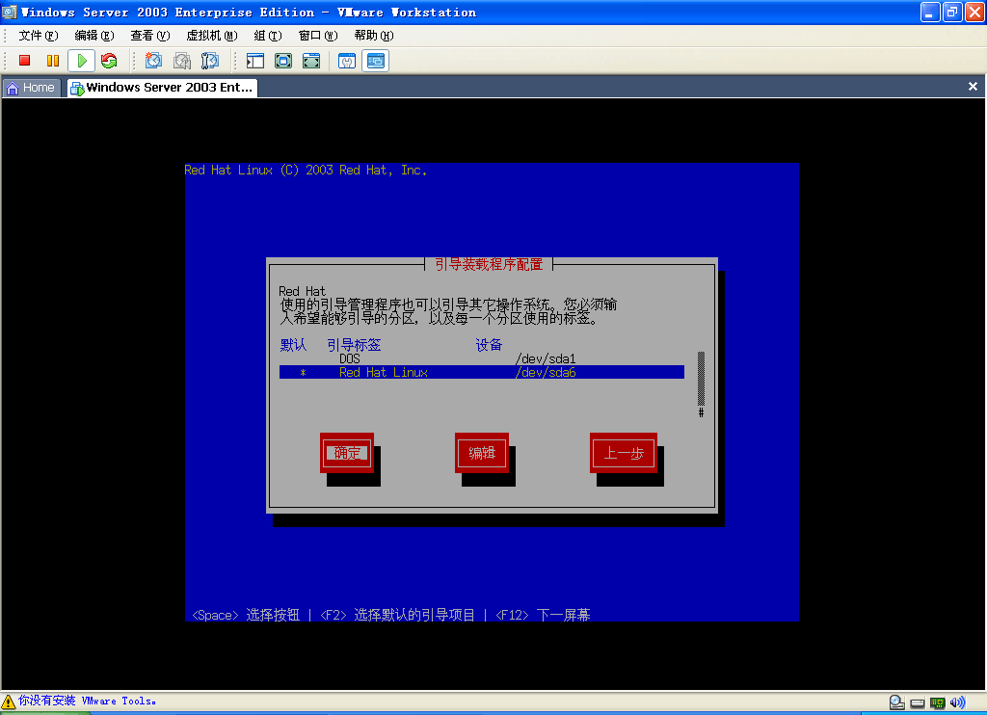Click the VMware Tools warning triangle icon

tap(8, 702)
